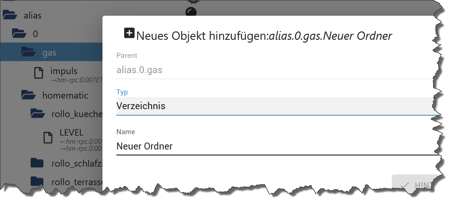The height and width of the screenshot is (205, 453).
Task: Select the homematic tree entry label
Action: point(65,95)
